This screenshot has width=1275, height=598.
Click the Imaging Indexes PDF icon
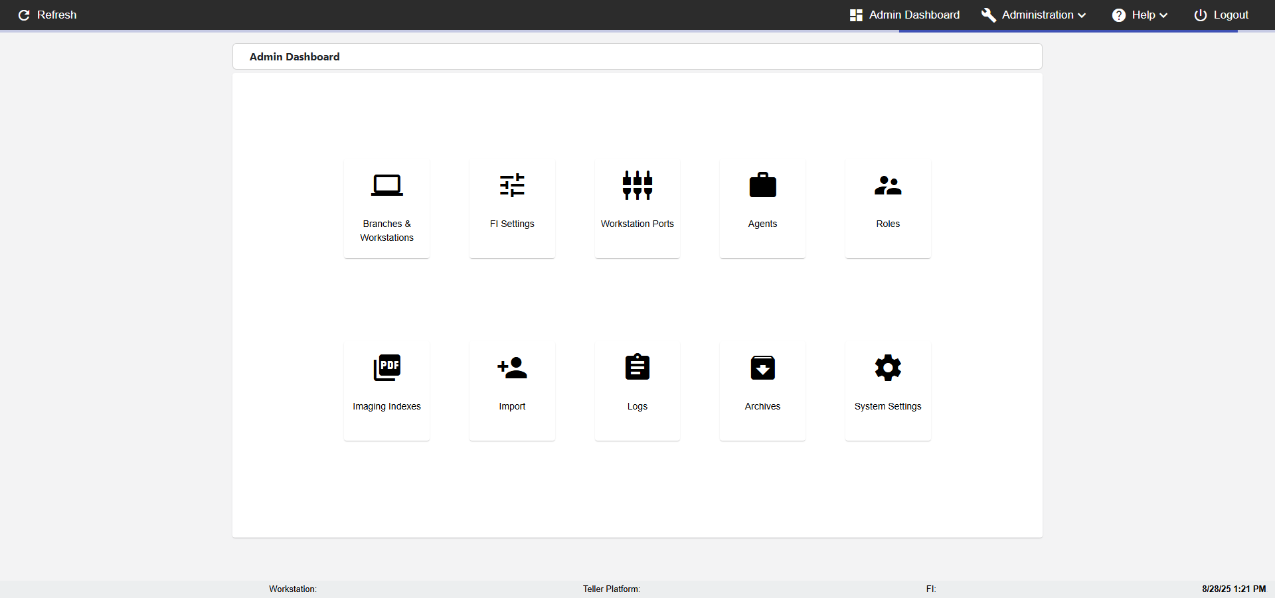(386, 368)
